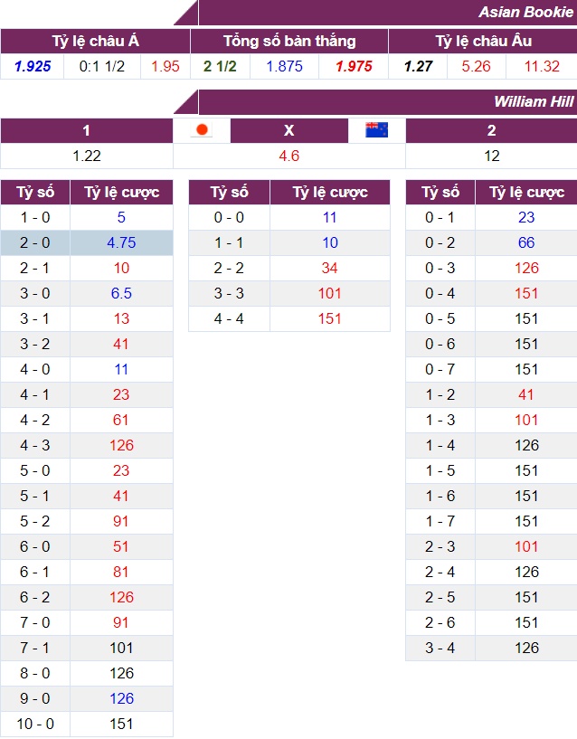Image resolution: width=577 pixels, height=739 pixels.
Task: Choose odds 23 for the 0 - 1 score
Action: click(x=526, y=217)
